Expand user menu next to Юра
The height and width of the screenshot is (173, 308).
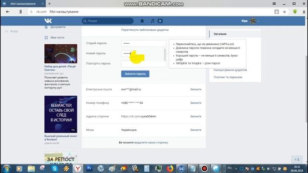click(258, 21)
